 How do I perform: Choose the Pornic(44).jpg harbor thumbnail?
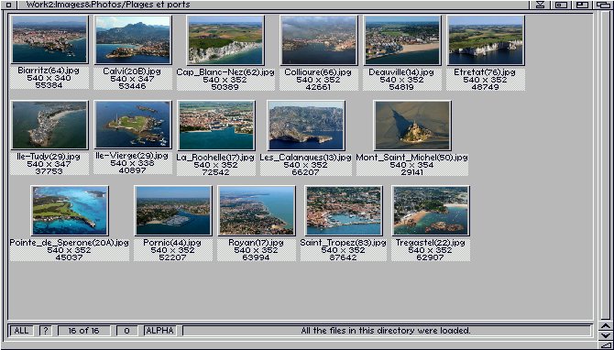point(173,211)
